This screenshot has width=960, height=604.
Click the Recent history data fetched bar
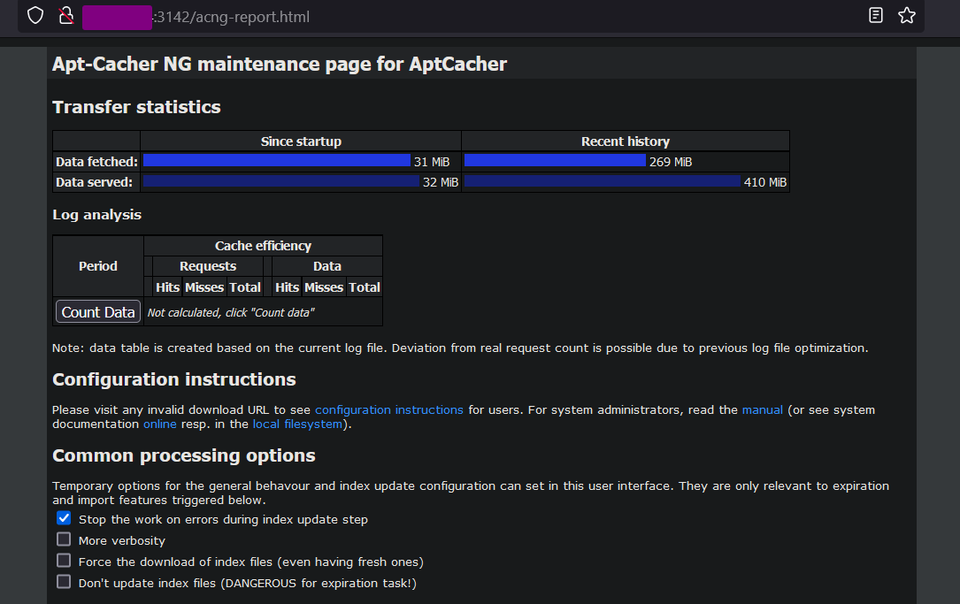556,160
